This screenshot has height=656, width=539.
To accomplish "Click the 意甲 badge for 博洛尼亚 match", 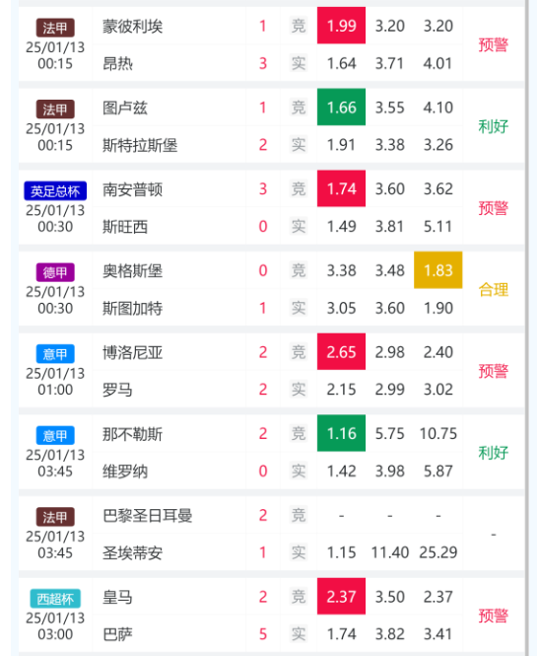I will (55, 354).
